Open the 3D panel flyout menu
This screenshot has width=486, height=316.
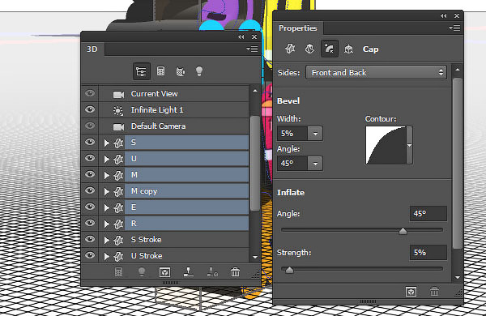click(252, 49)
